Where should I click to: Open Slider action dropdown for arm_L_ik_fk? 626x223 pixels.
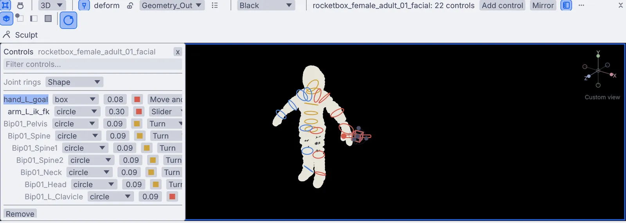[x=166, y=111]
